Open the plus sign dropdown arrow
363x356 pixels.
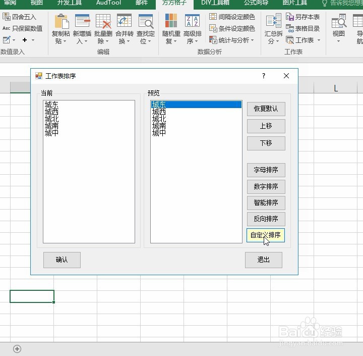pos(33,40)
